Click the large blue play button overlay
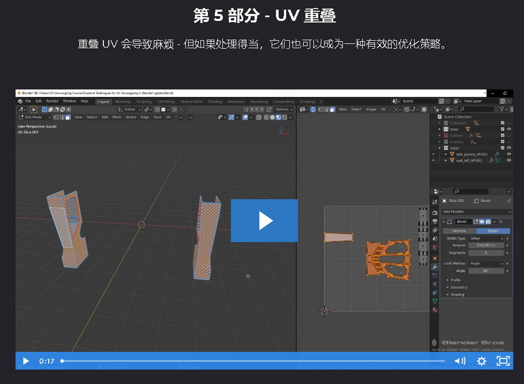 pos(264,221)
